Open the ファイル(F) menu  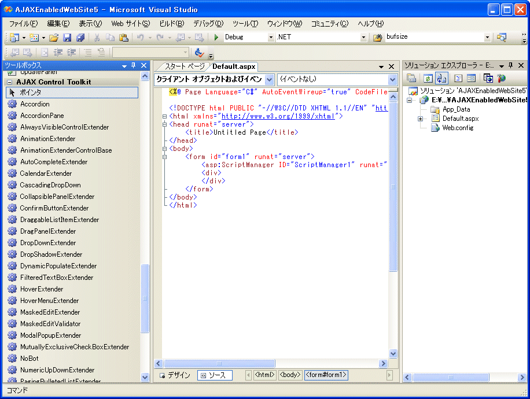[x=23, y=24]
